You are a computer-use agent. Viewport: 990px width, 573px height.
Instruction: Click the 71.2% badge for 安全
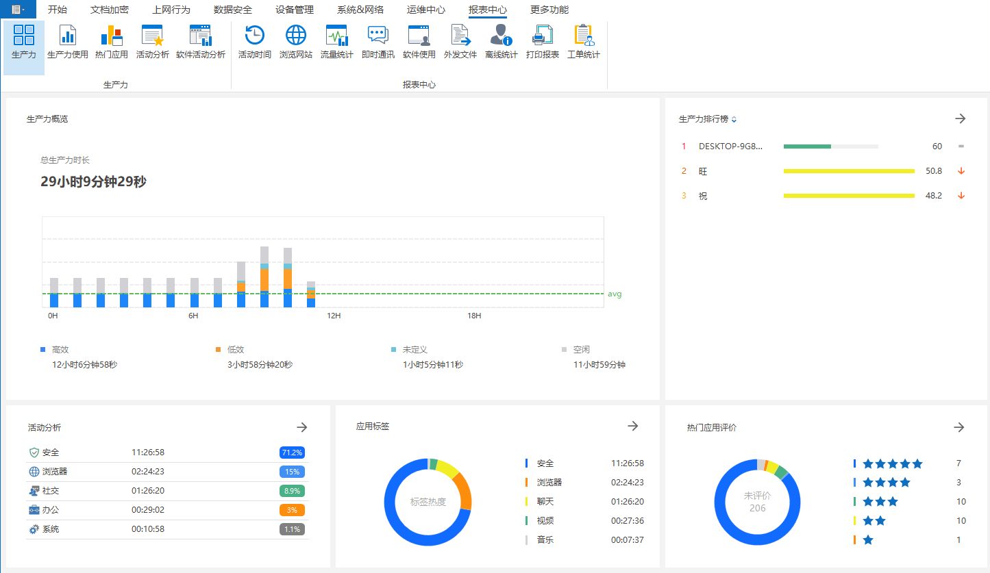pyautogui.click(x=292, y=453)
